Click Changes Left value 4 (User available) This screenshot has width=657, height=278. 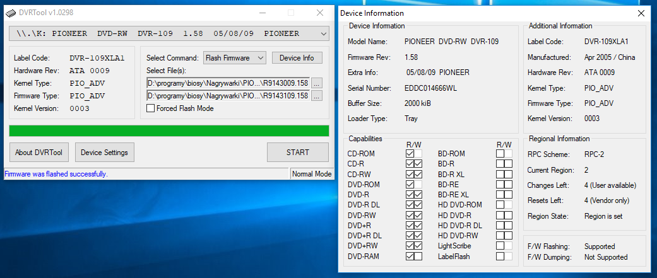click(610, 185)
